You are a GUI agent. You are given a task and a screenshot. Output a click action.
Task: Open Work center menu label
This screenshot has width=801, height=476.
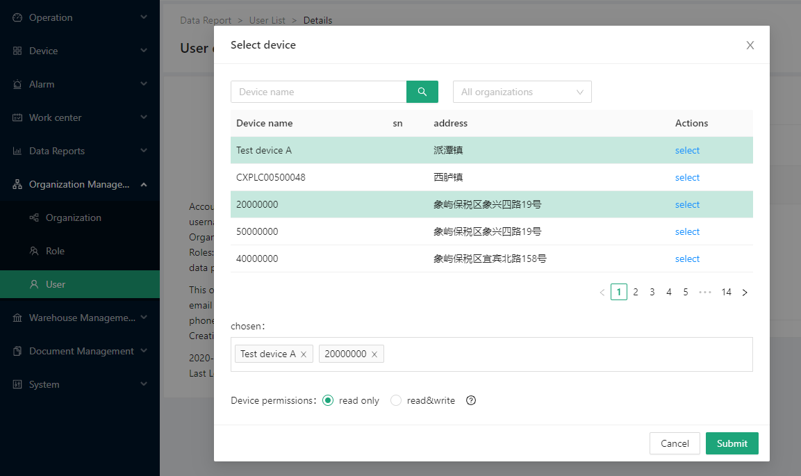(x=55, y=117)
